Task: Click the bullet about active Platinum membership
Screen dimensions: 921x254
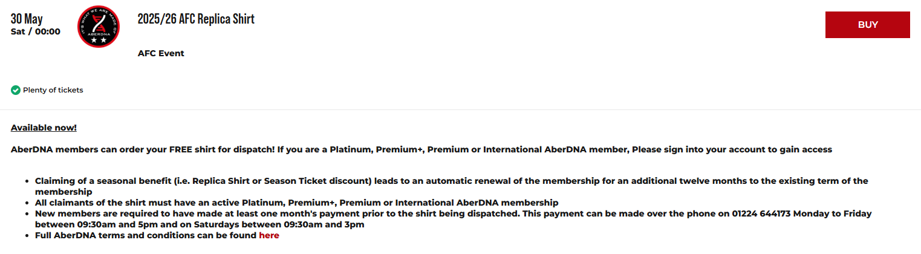Action: coord(296,203)
